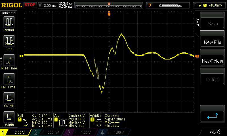Image resolution: width=227 pixels, height=136 pixels.
Task: Click the blue back arrow softkey
Action: click(212, 116)
